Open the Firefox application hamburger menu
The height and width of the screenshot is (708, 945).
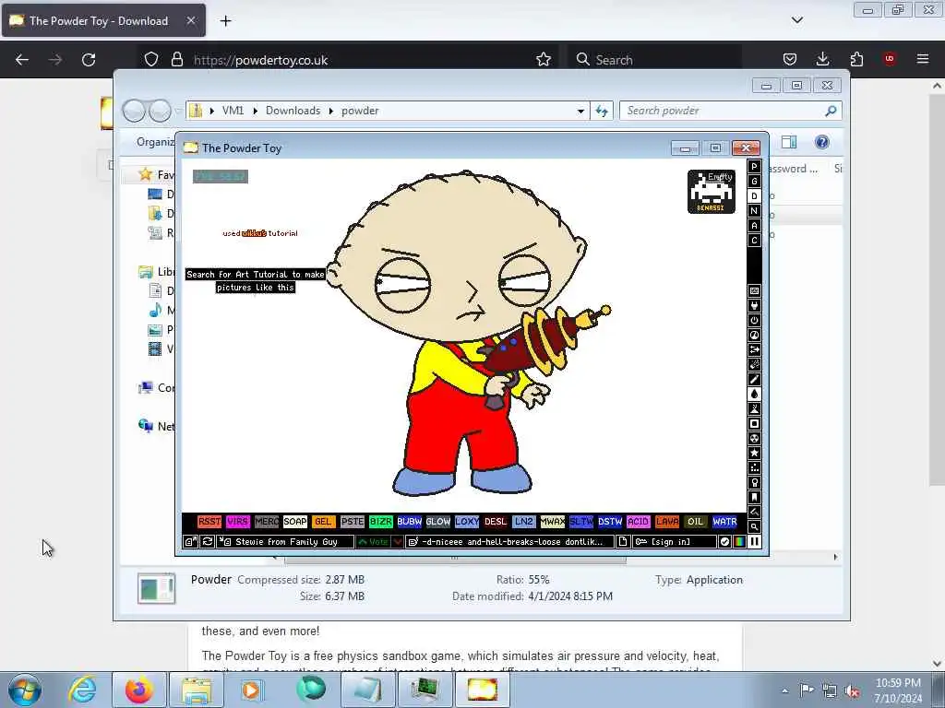[x=923, y=59]
